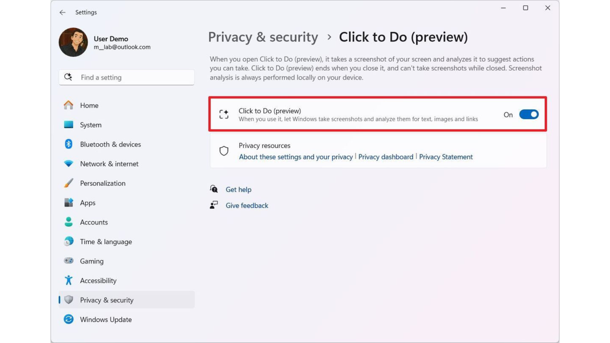Click the back arrow at the top
Screen dimensions: 610x343
[x=62, y=12]
